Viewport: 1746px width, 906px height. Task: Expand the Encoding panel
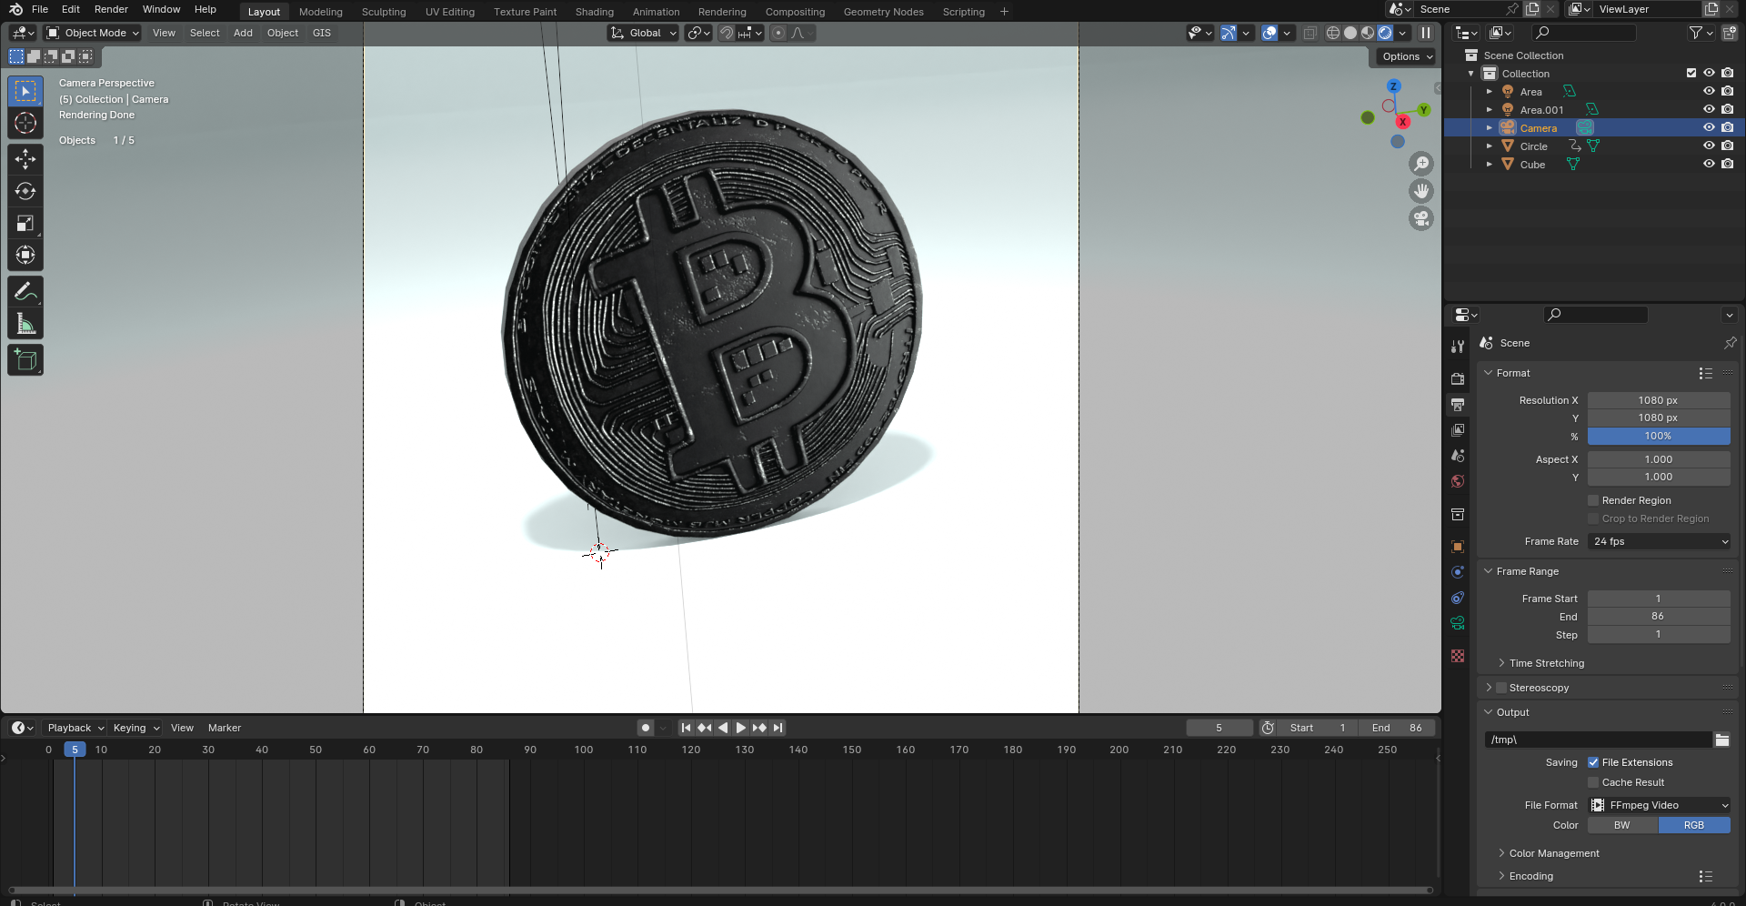coord(1530,876)
